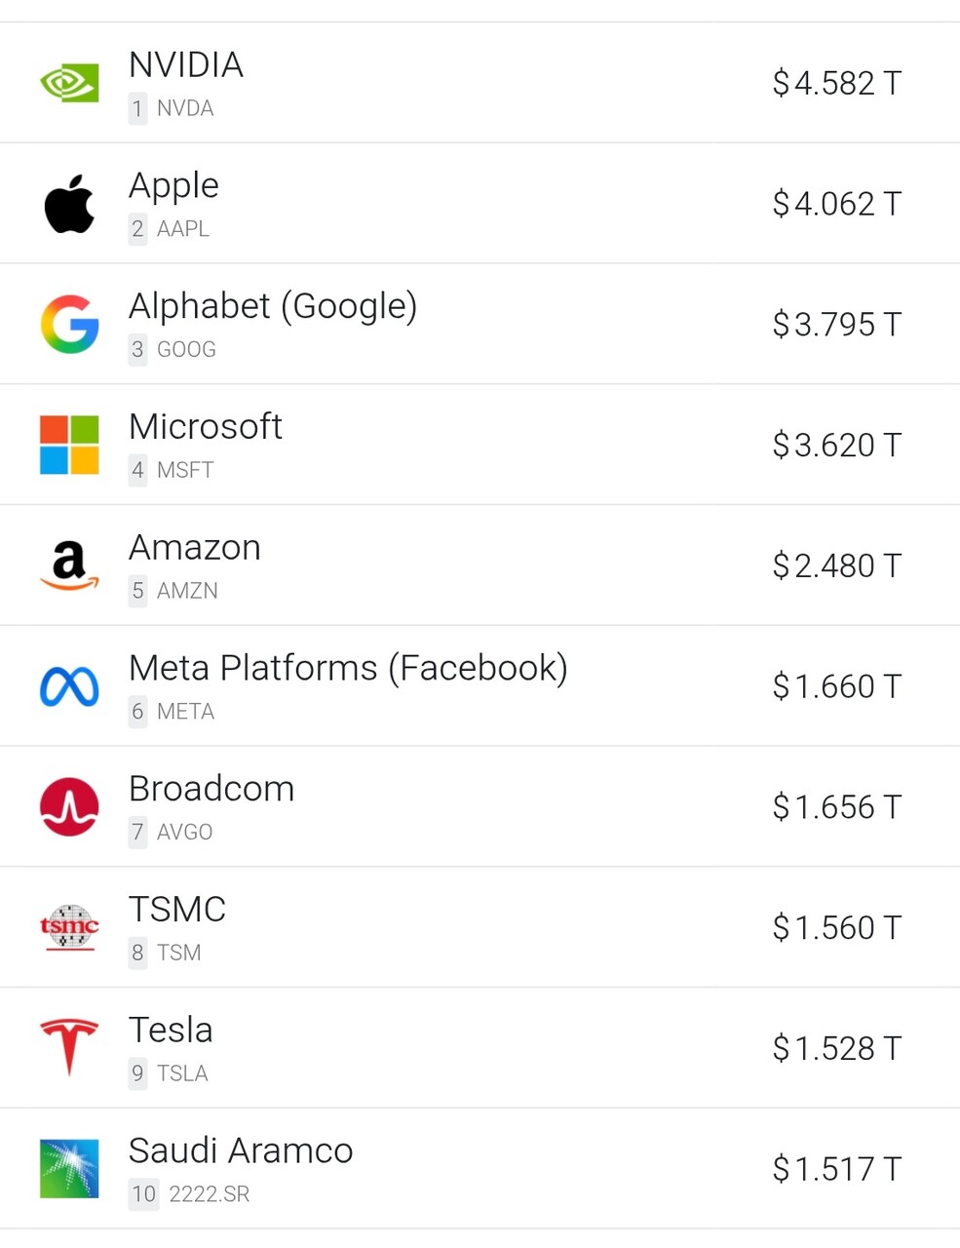Image resolution: width=960 pixels, height=1248 pixels.
Task: Select Microsoft's $3.620 T market cap value
Action: point(836,445)
